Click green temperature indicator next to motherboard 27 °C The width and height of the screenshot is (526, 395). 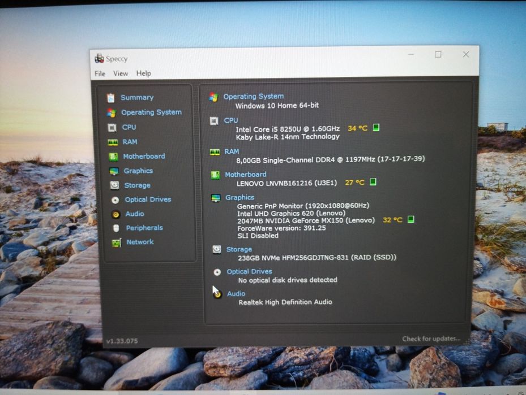pos(373,182)
